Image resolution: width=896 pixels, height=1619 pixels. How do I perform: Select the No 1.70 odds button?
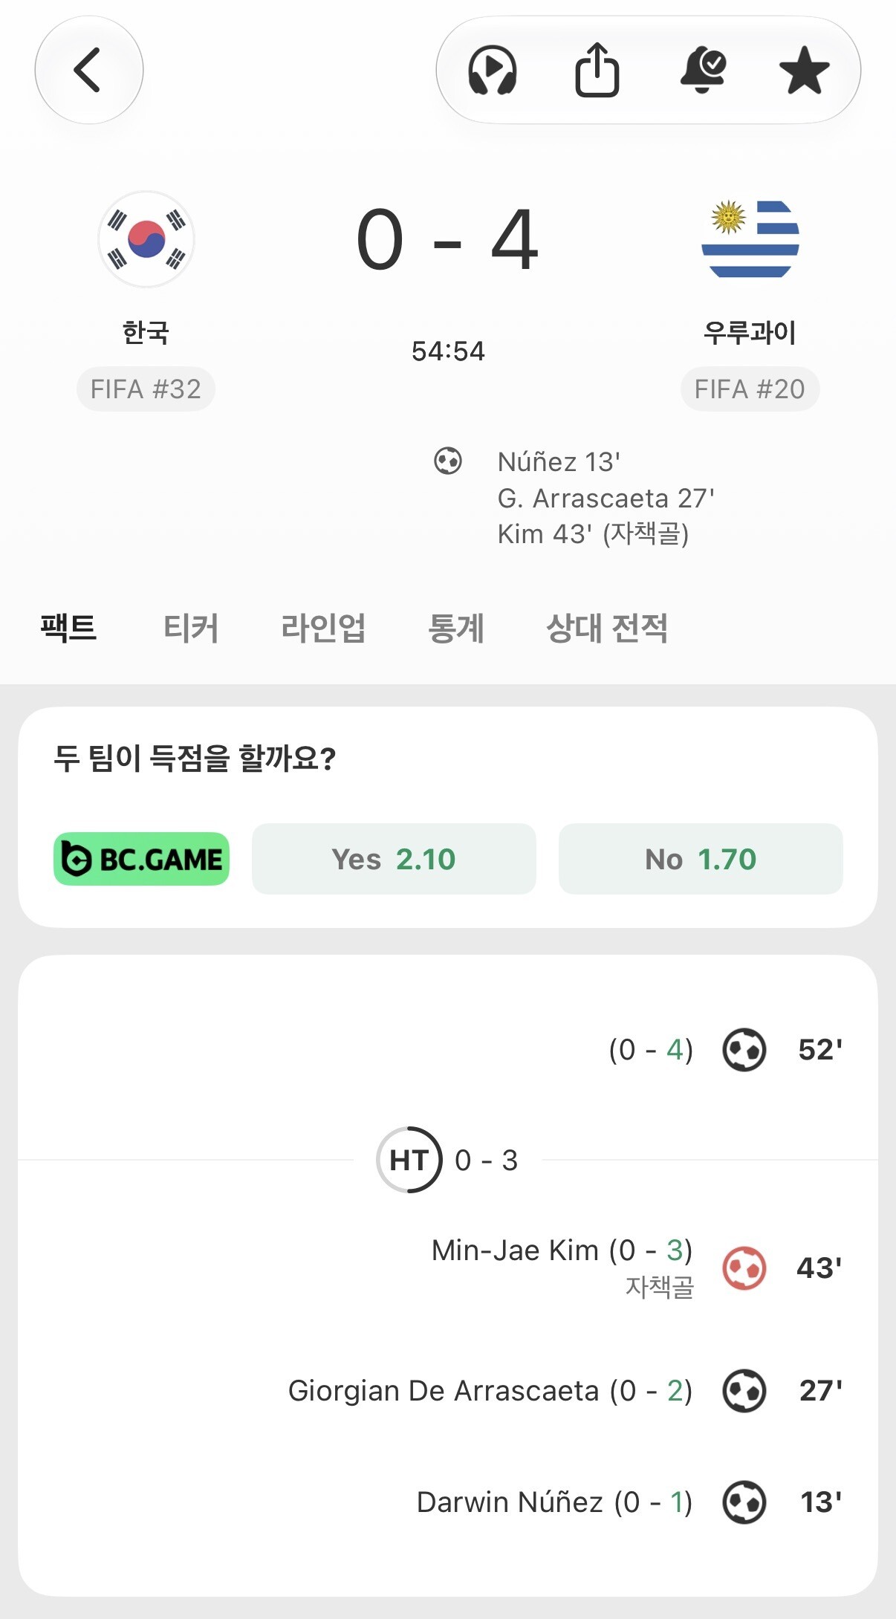pyautogui.click(x=701, y=859)
